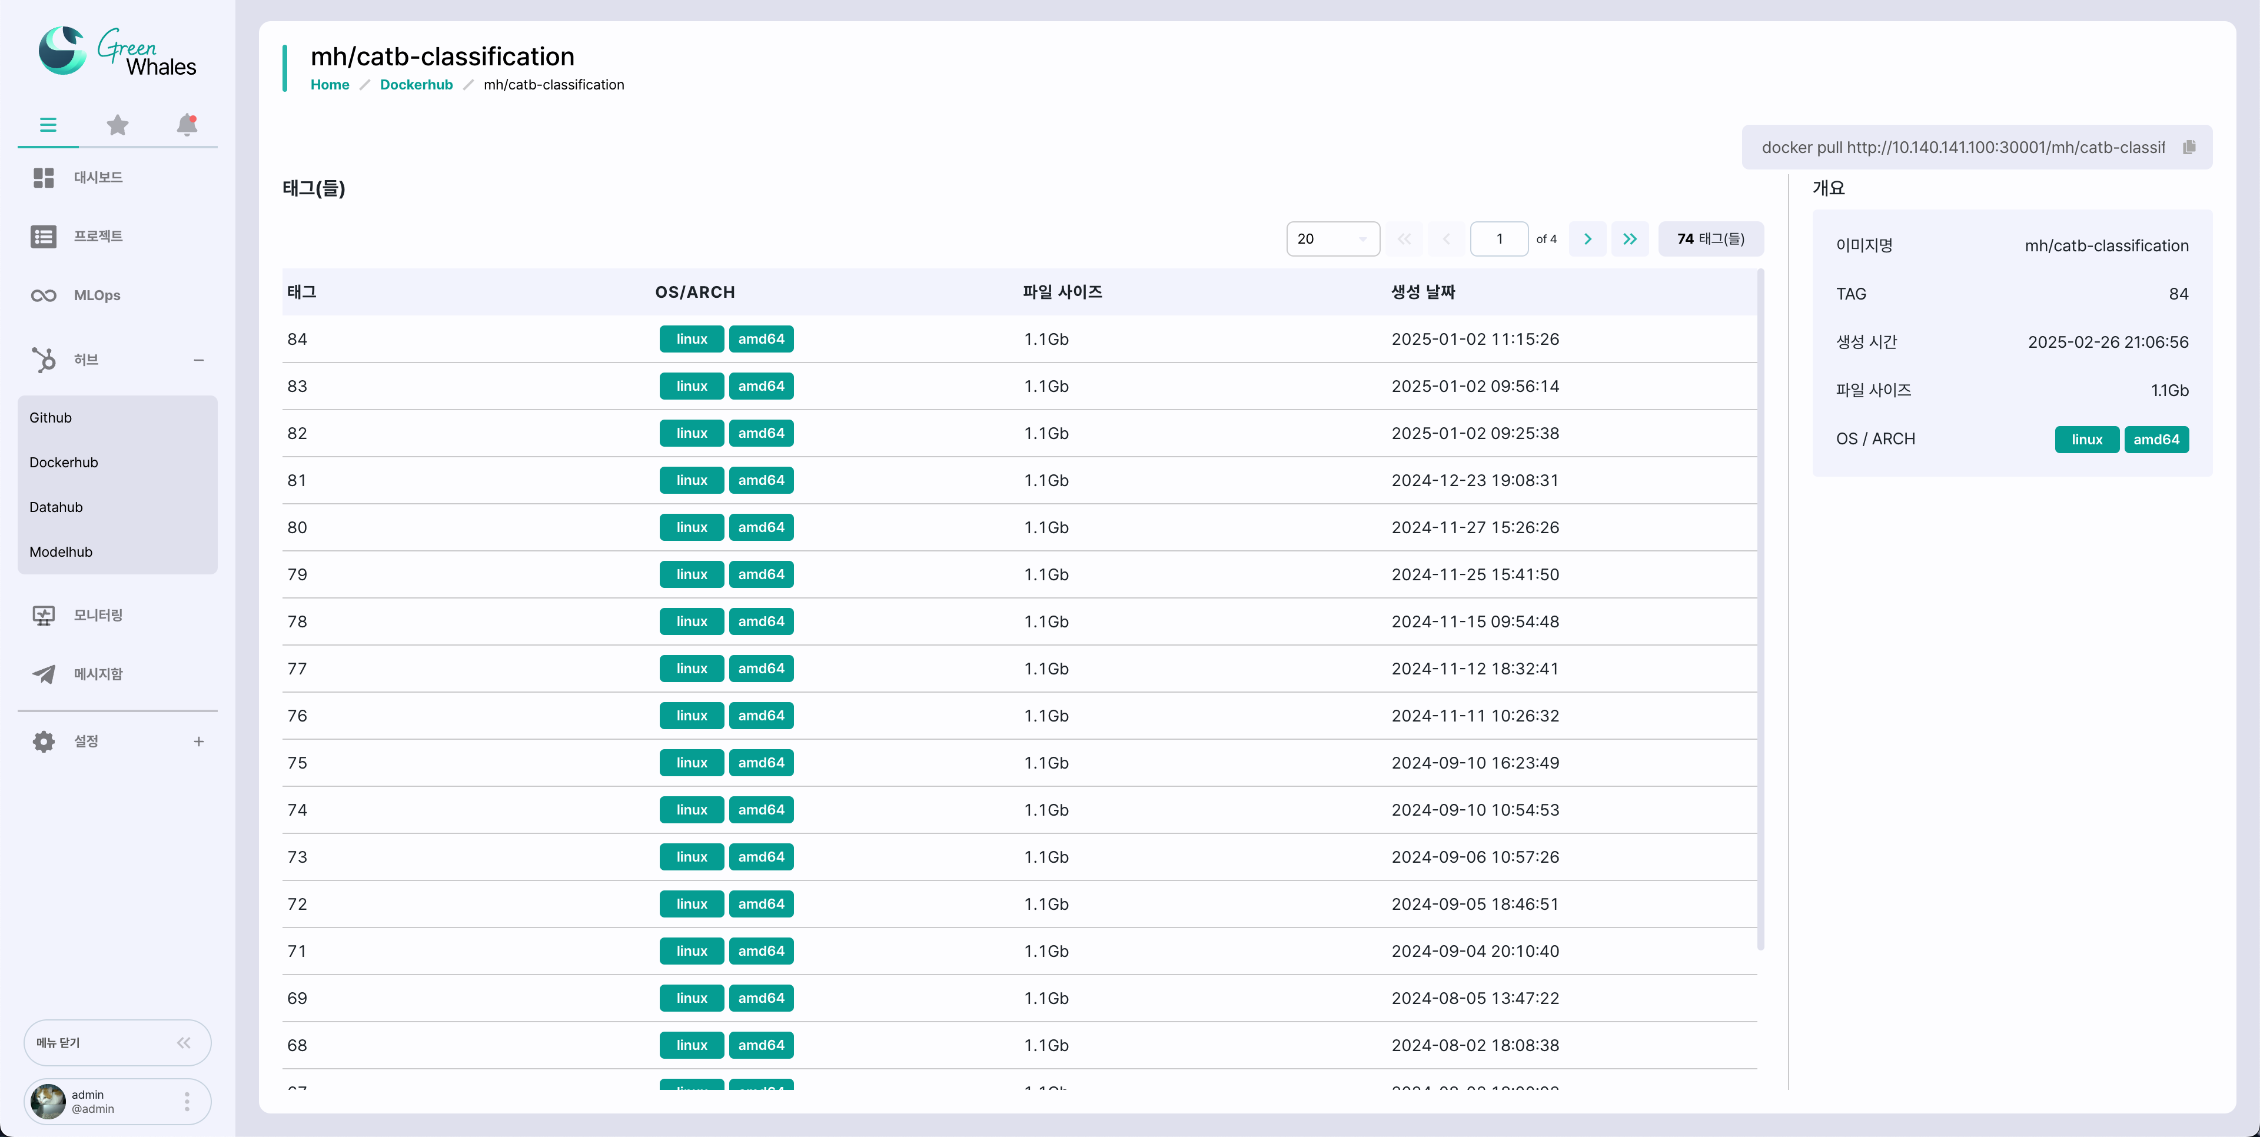Click linux badge in tag 82 row
2260x1137 pixels.
692,433
